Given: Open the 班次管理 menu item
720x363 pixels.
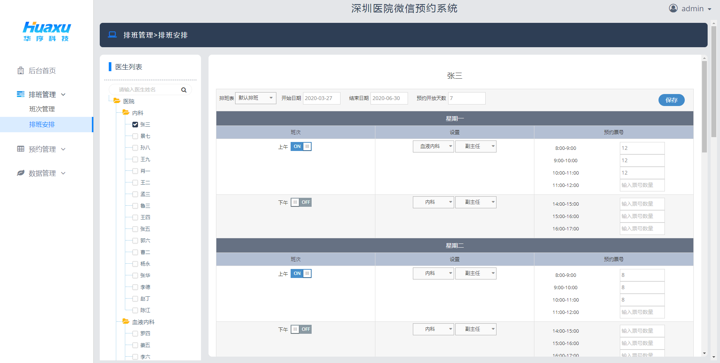Looking at the screenshot, I should [x=42, y=109].
